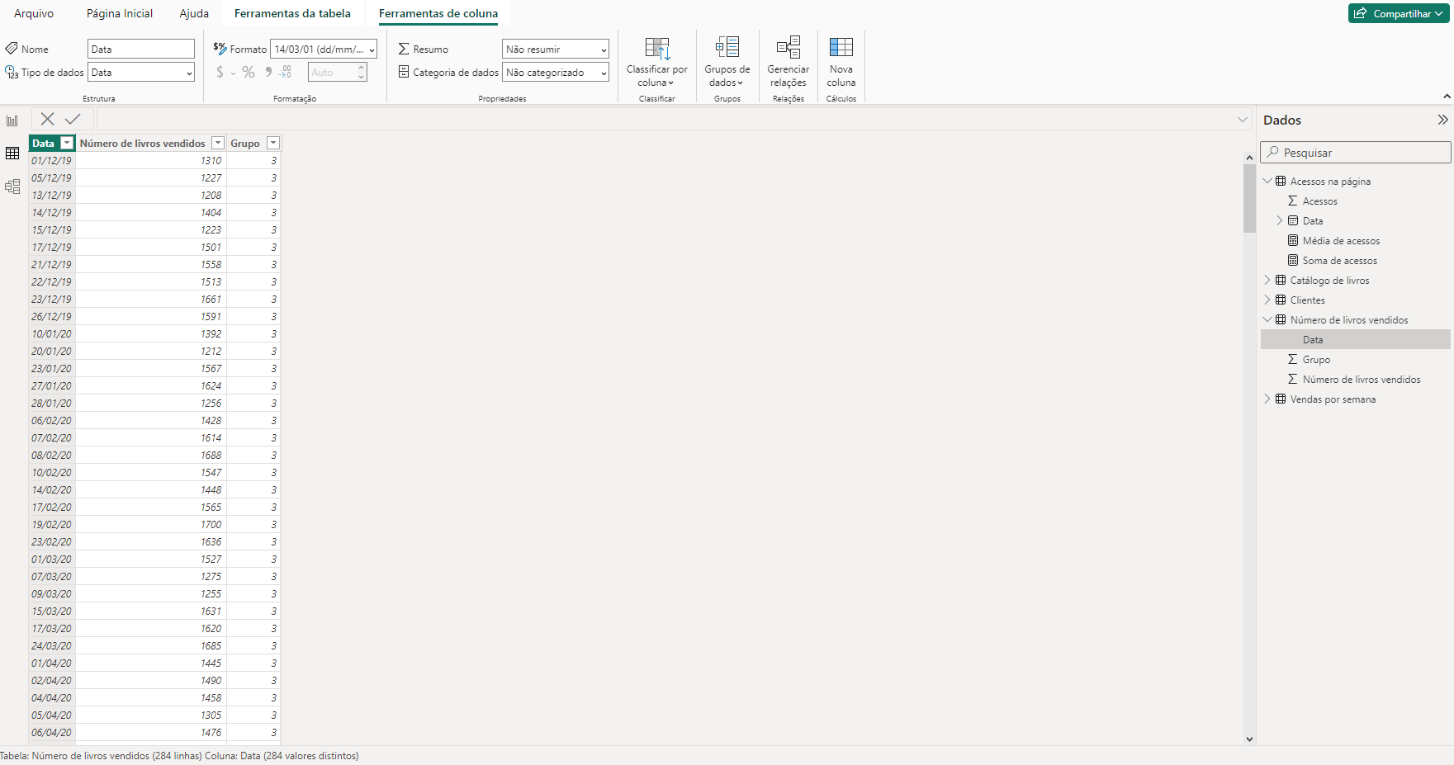This screenshot has width=1454, height=765.
Task: Select cell with value 1700
Action: coord(151,525)
